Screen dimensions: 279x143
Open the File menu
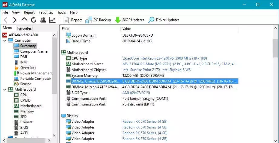[5, 12]
